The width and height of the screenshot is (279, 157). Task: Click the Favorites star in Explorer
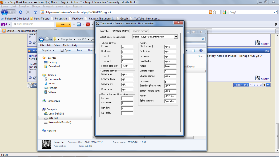[44, 58]
